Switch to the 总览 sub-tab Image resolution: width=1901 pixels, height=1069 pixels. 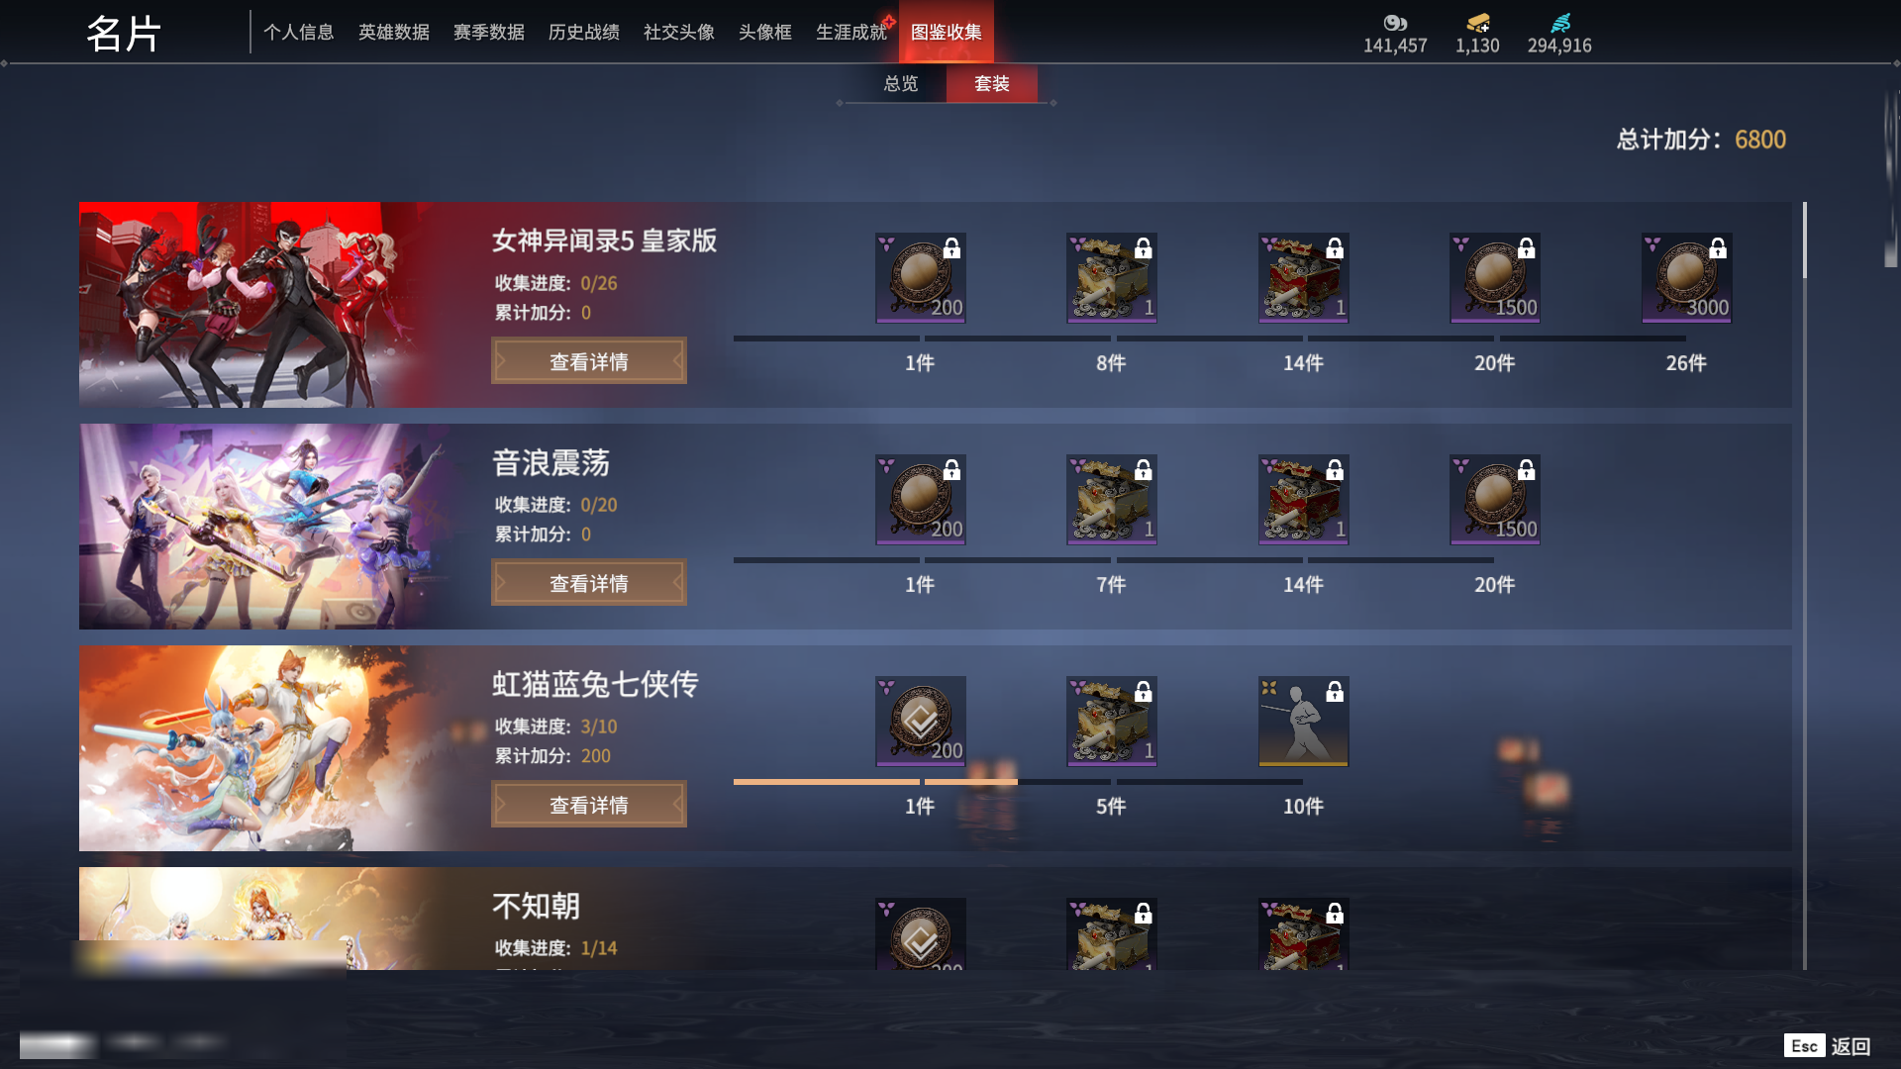tap(900, 84)
